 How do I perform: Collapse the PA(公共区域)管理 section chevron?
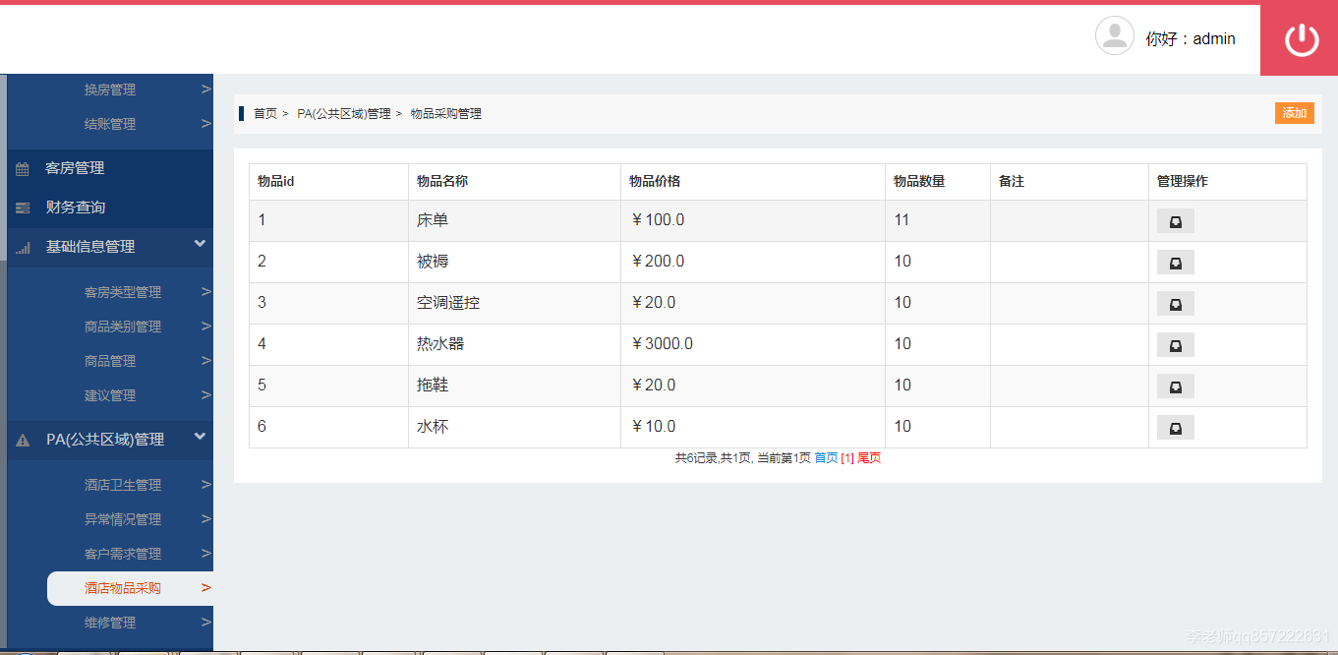click(x=201, y=440)
